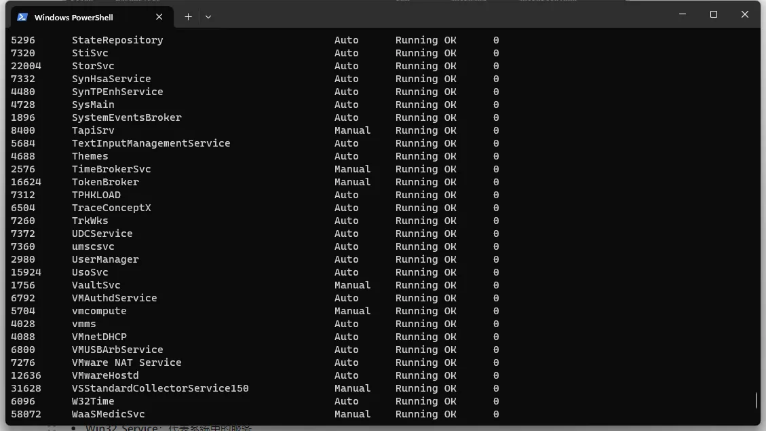Click Auto start mode in Themes row

coord(346,156)
